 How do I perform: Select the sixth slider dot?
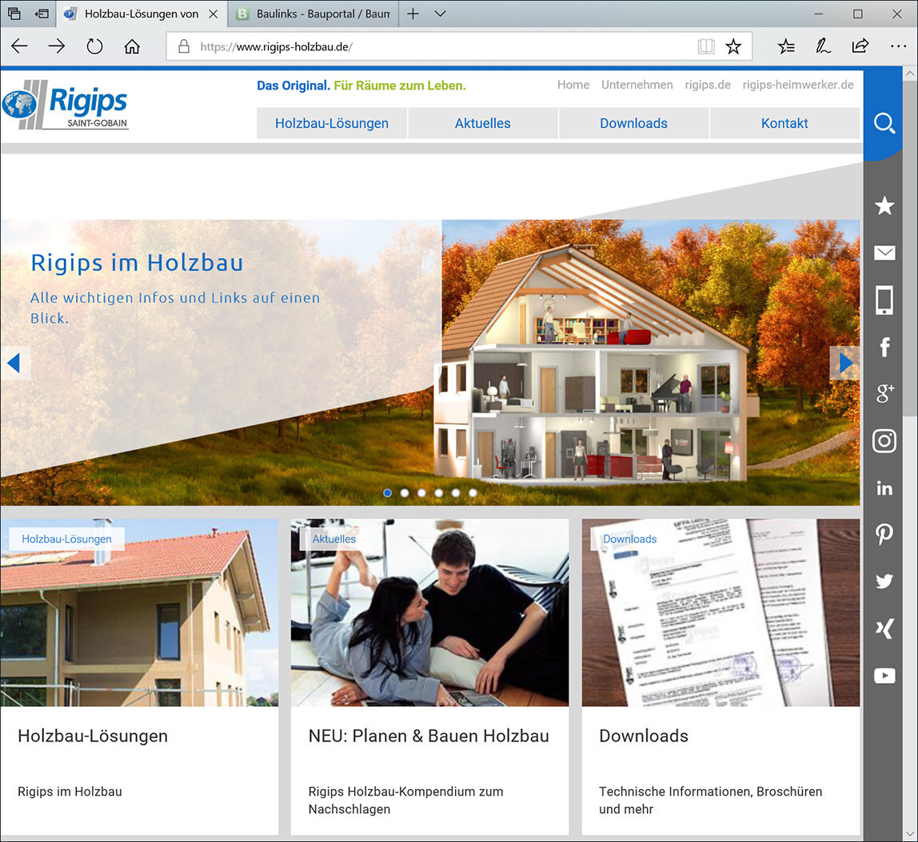point(473,493)
